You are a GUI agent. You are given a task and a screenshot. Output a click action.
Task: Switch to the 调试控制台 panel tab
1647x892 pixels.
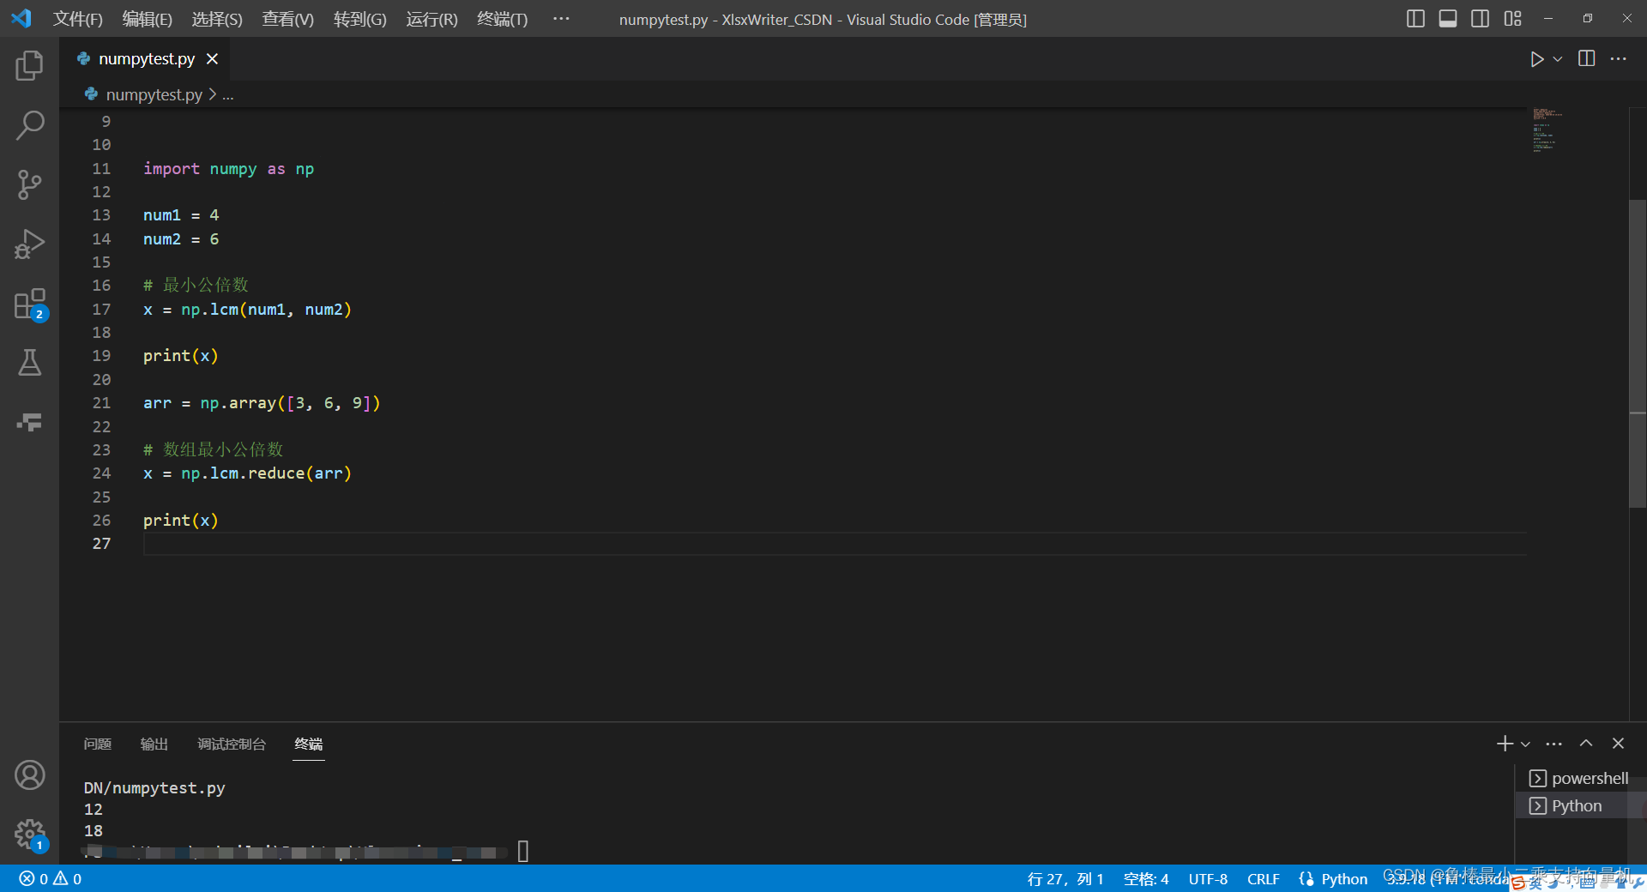(232, 744)
